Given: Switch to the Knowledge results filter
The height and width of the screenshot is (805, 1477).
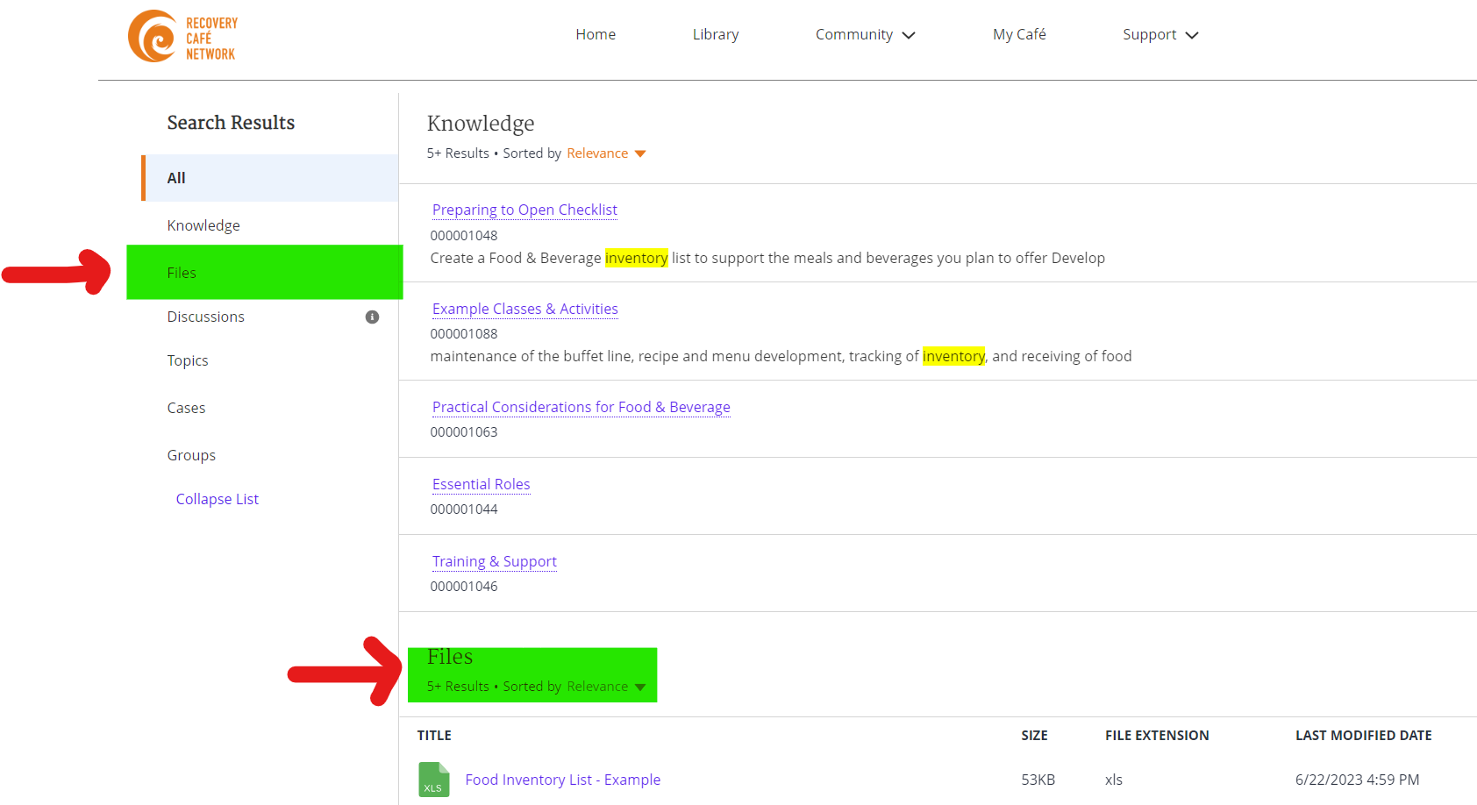Looking at the screenshot, I should point(203,225).
